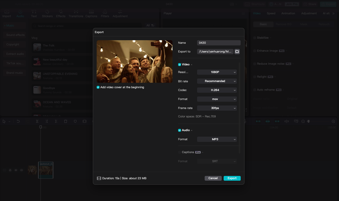
Task: Open the Transitions panel
Action: [x=76, y=13]
